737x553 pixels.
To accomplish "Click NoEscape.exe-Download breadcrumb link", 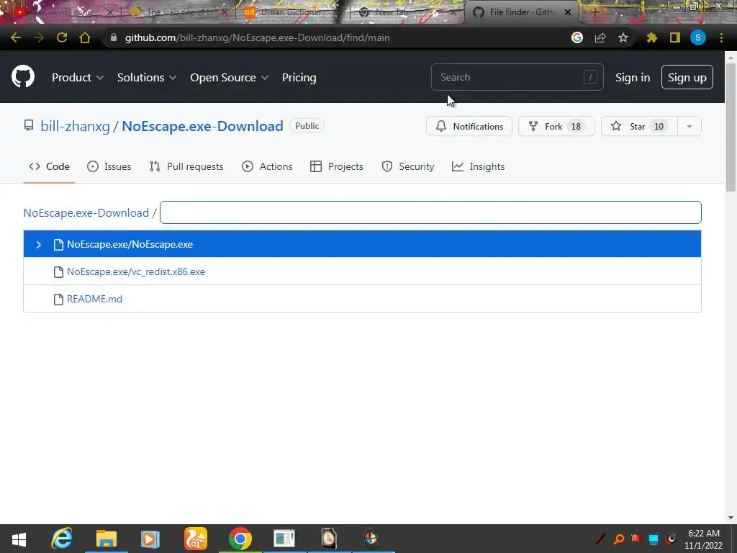I will click(x=86, y=212).
